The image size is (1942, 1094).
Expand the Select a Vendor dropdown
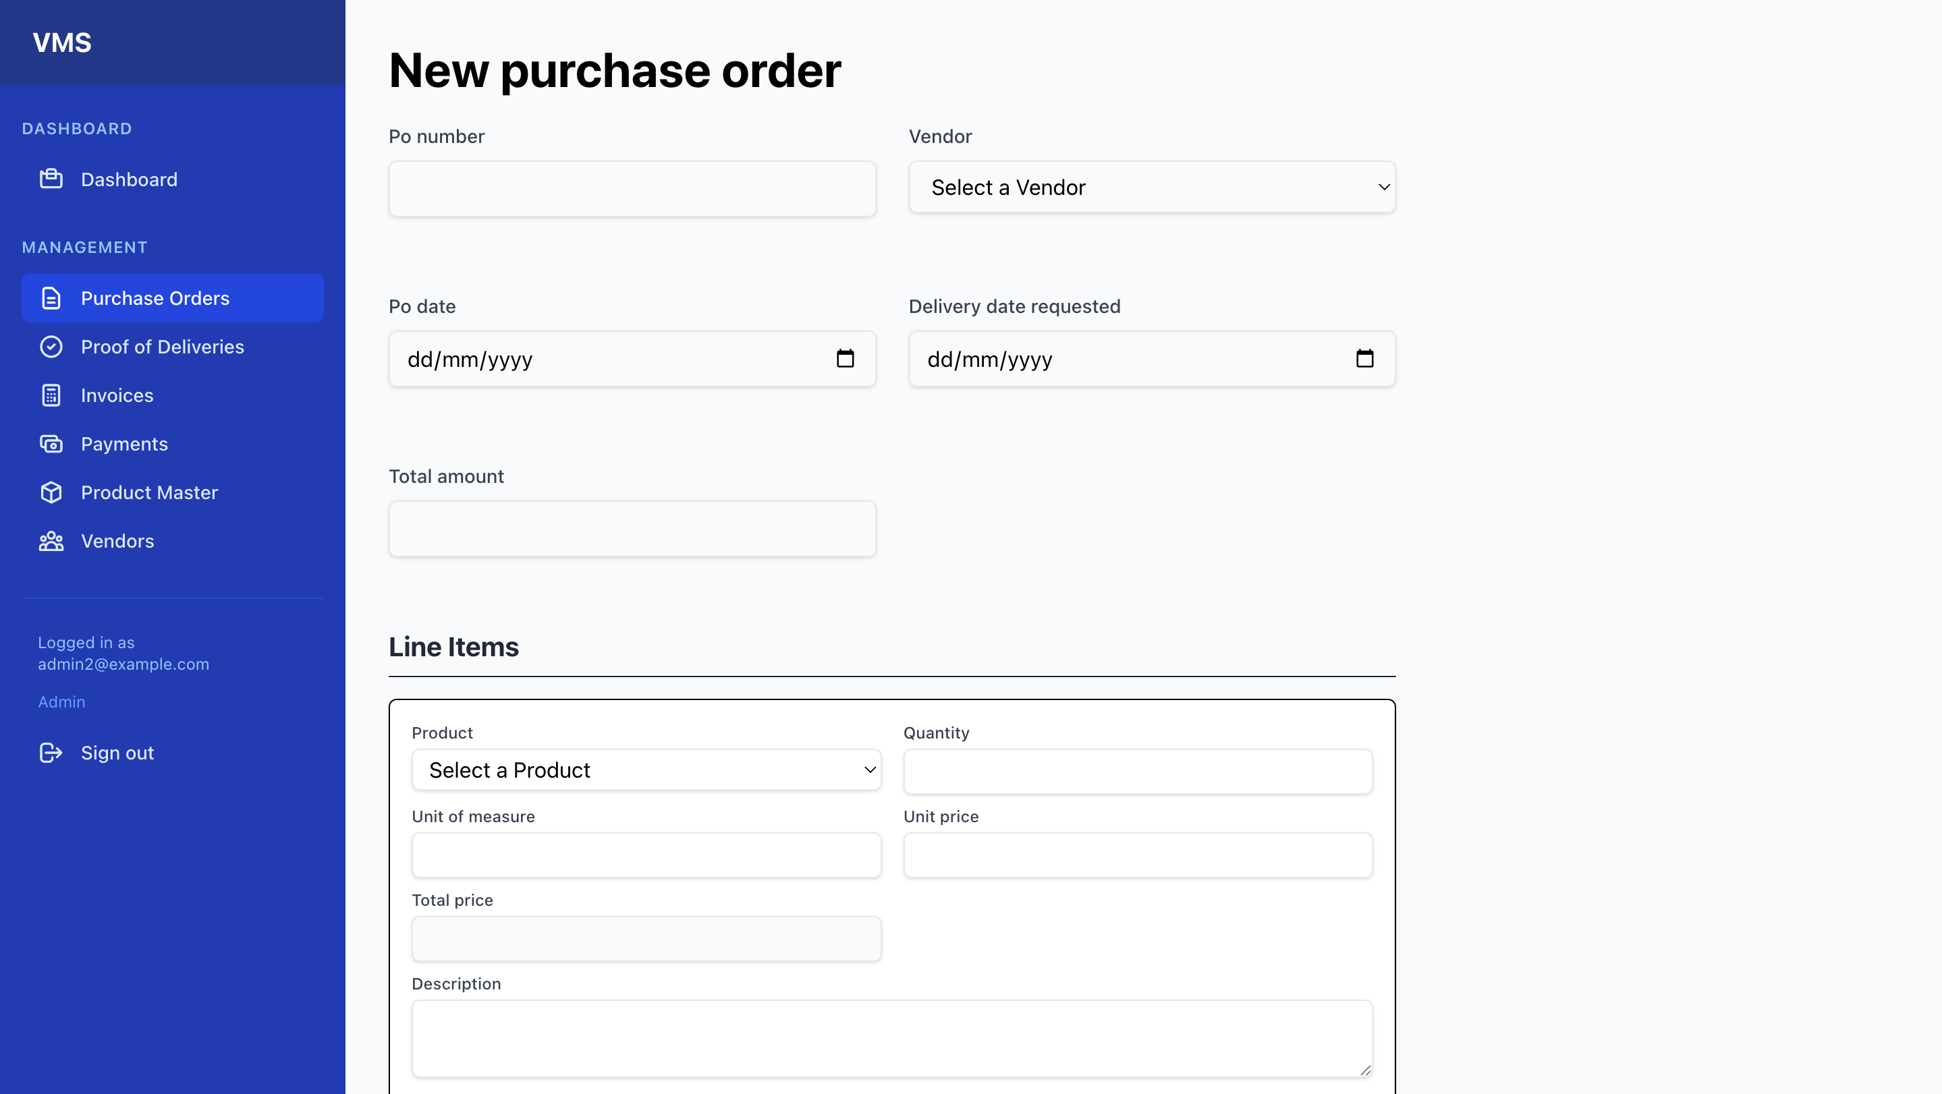point(1151,188)
